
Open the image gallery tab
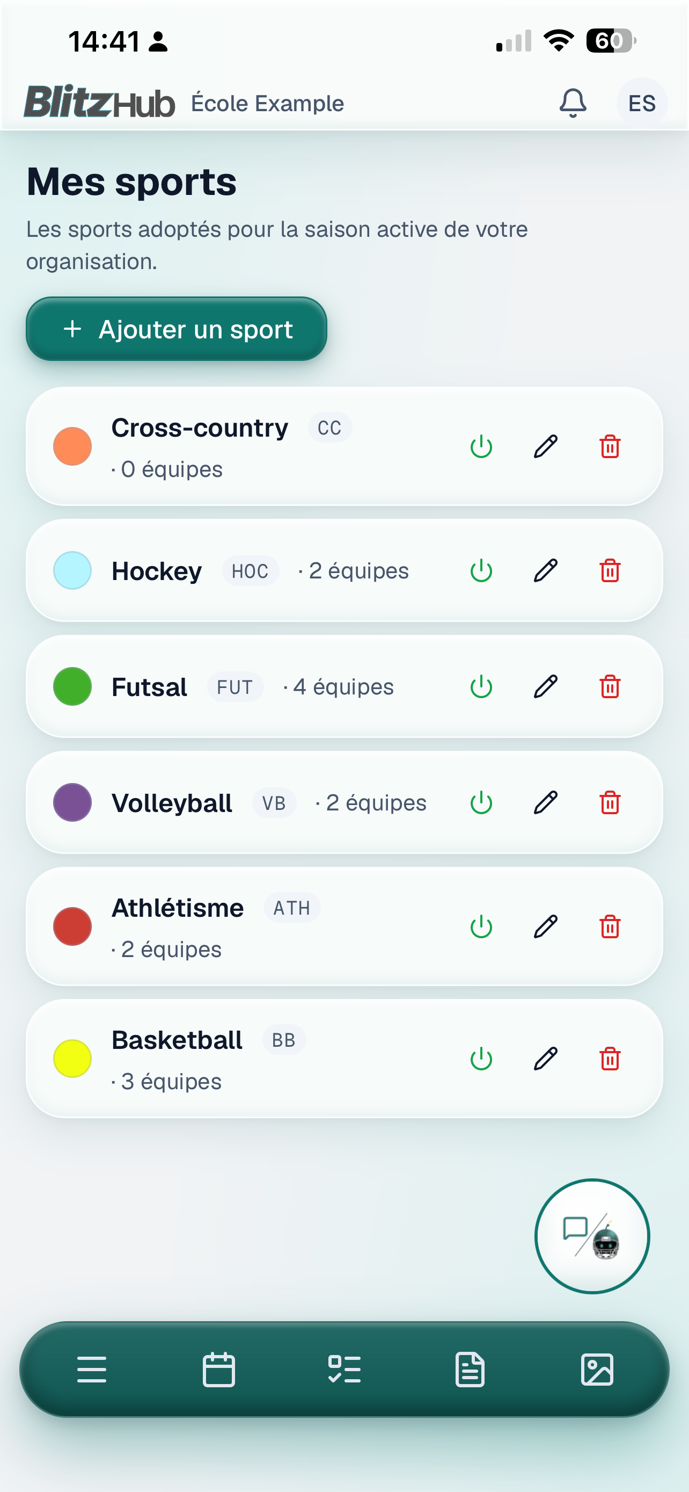pyautogui.click(x=597, y=1370)
